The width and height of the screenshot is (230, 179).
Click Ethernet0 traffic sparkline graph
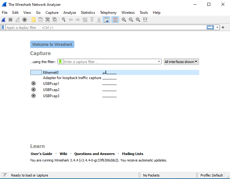coord(109,73)
